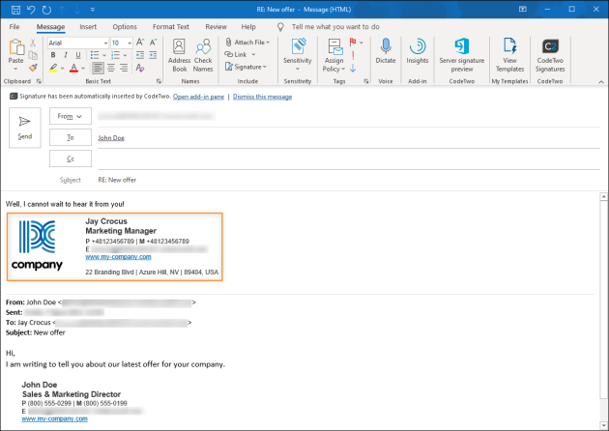This screenshot has width=609, height=431.
Task: Click Dismiss this message link
Action: 263,97
